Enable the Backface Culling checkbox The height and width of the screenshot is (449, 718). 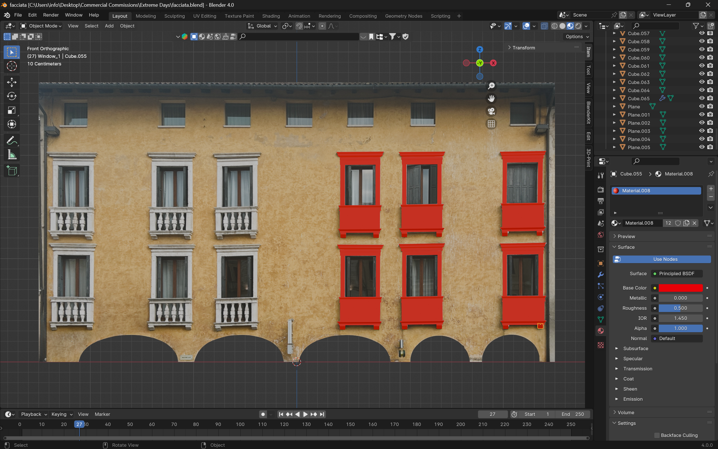coord(657,435)
